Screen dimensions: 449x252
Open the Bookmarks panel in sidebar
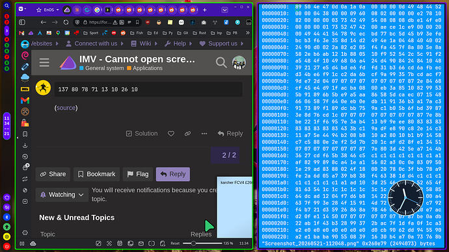tap(25, 134)
